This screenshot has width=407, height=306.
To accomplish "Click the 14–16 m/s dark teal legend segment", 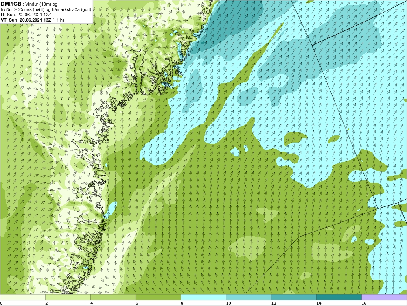I will (339, 297).
